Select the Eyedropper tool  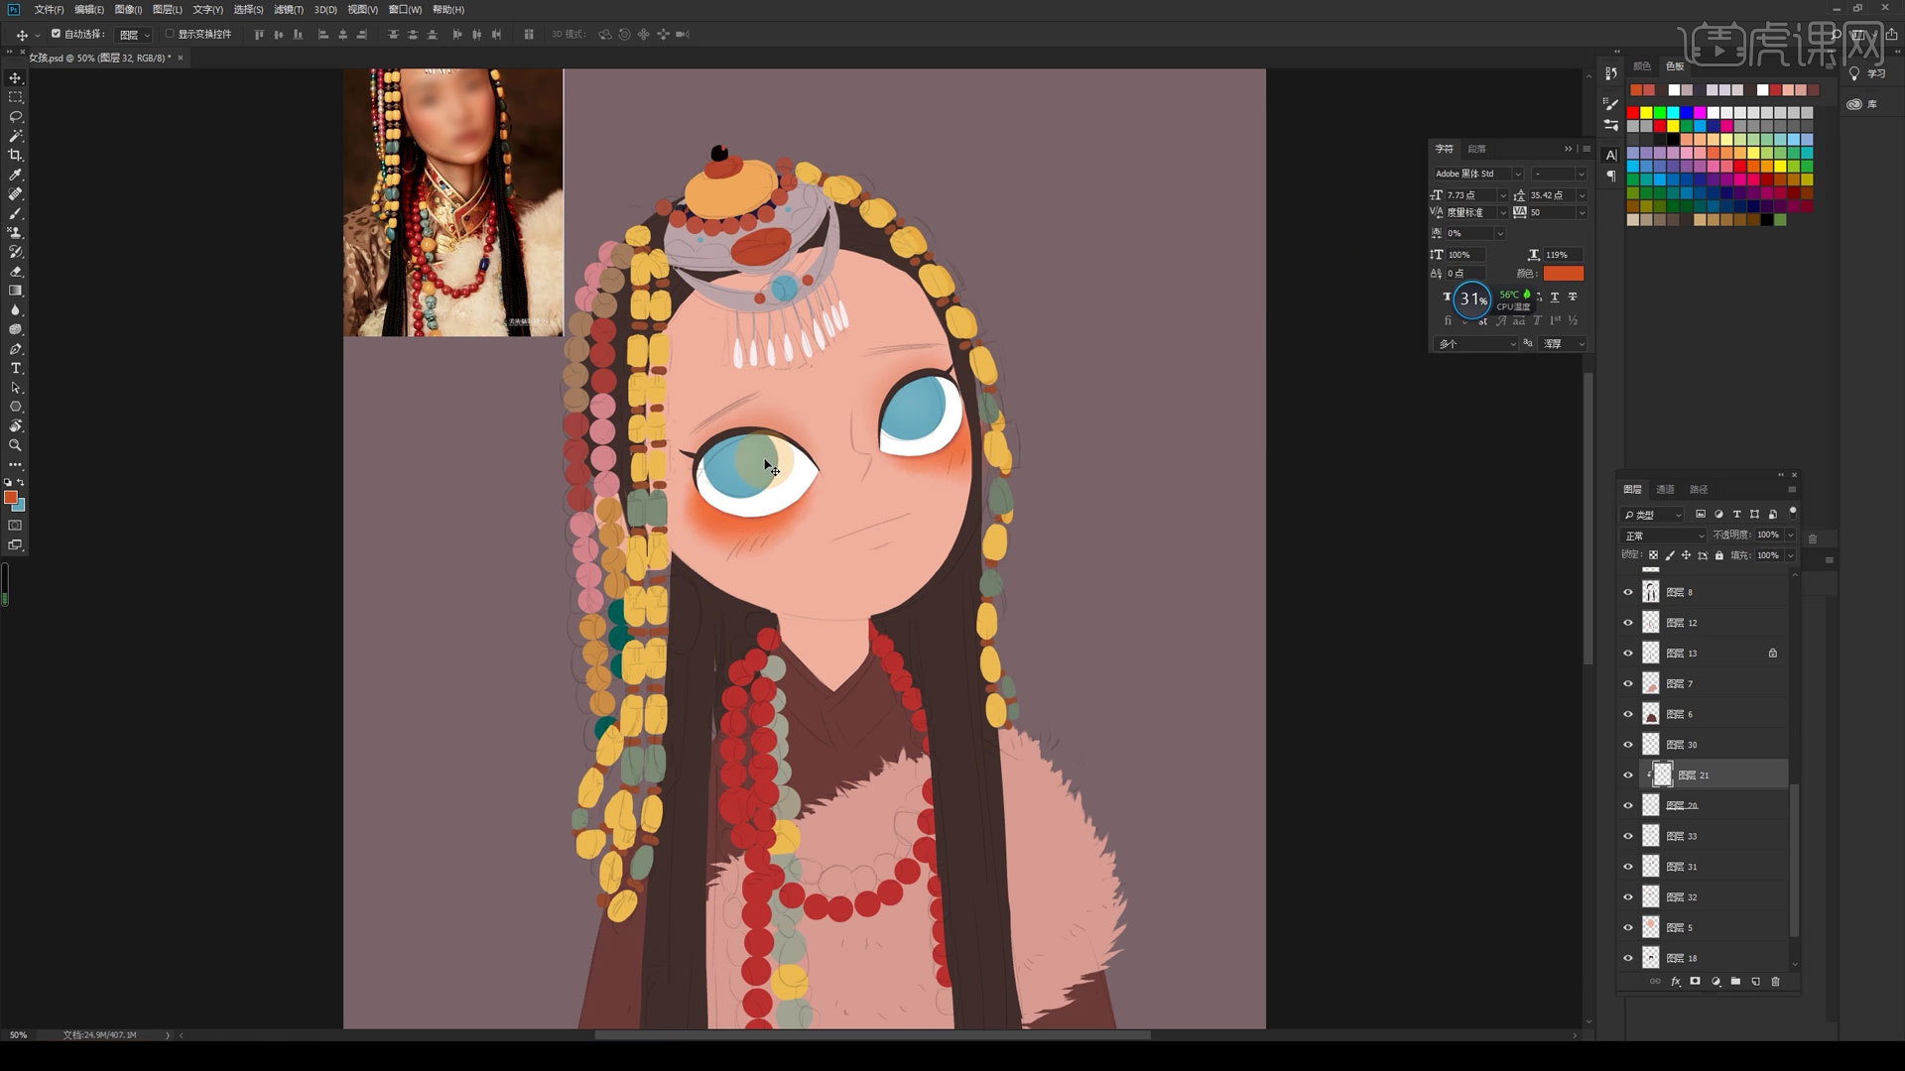pyautogui.click(x=15, y=175)
